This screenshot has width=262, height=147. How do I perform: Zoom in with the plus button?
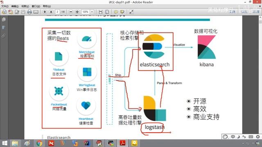[x=77, y=12]
